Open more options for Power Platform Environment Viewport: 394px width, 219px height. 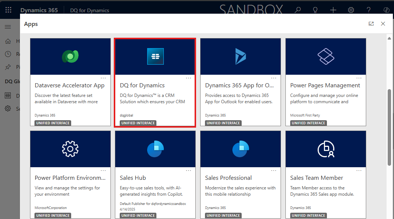click(103, 171)
